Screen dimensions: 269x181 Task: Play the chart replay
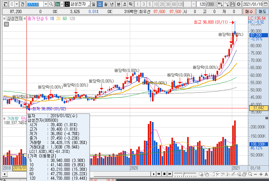(x=154, y=174)
